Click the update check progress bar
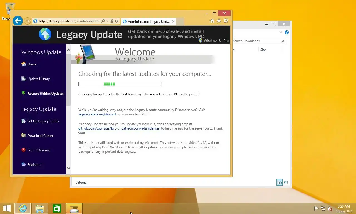Image resolution: width=356 pixels, height=214 pixels. click(x=120, y=84)
